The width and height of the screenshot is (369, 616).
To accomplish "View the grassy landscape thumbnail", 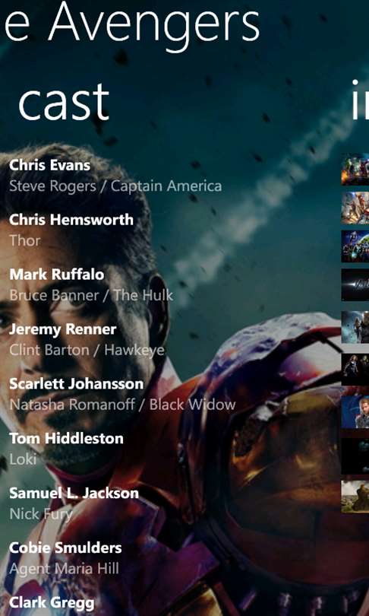I will (x=355, y=497).
